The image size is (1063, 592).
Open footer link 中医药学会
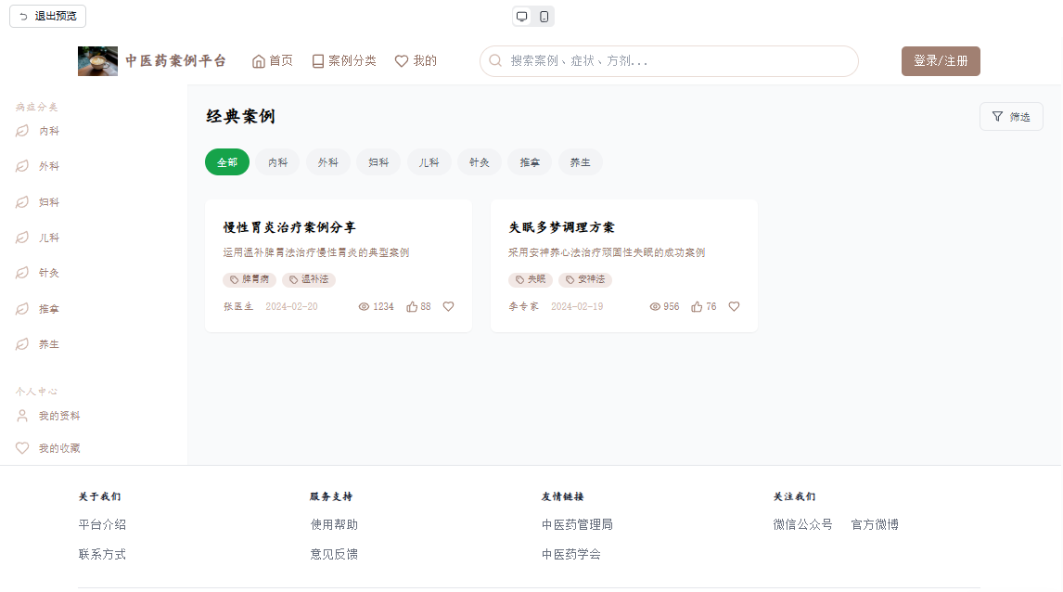(570, 554)
